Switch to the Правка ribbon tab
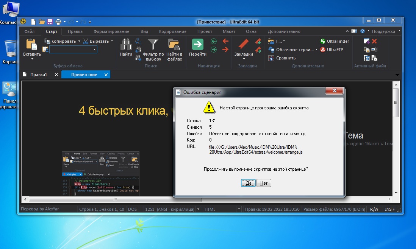The height and width of the screenshot is (249, 416). [75, 31]
